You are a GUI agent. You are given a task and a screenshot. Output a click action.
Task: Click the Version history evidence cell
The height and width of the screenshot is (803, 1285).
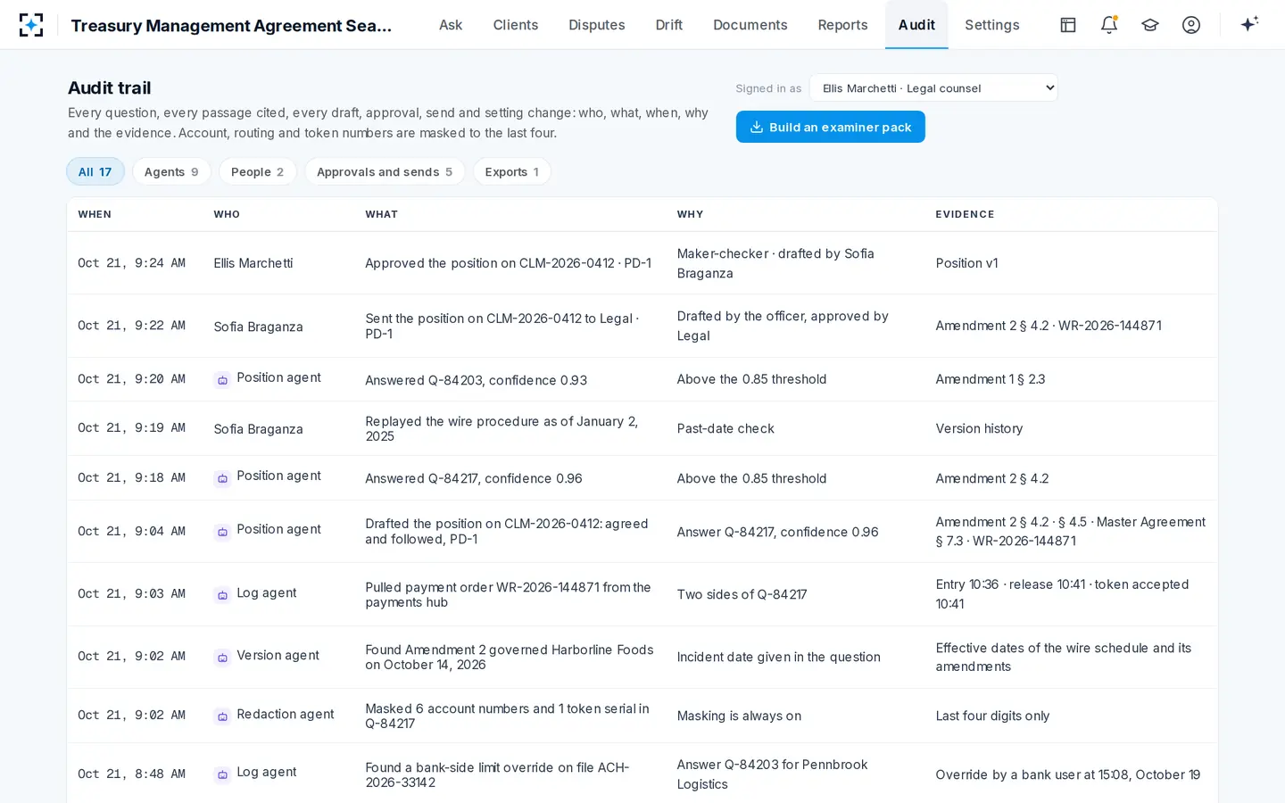tap(979, 428)
